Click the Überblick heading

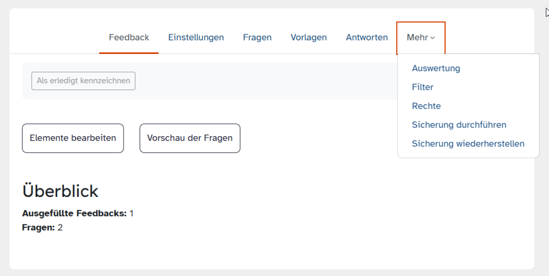point(60,191)
